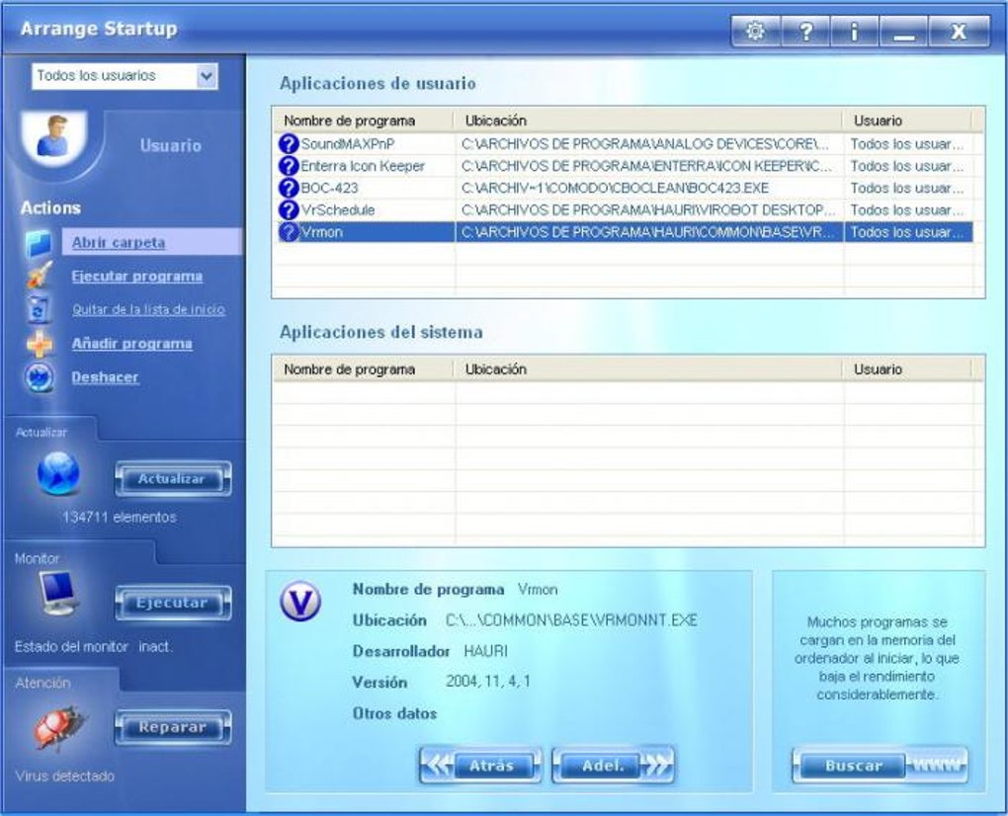Click the undo icon beside Deshacer
This screenshot has height=816, width=1008.
click(40, 377)
